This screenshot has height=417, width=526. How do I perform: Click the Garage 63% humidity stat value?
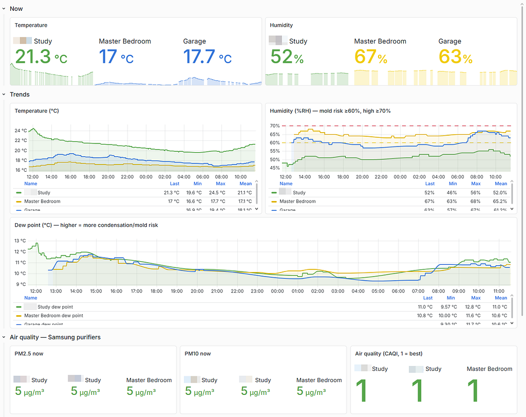456,57
